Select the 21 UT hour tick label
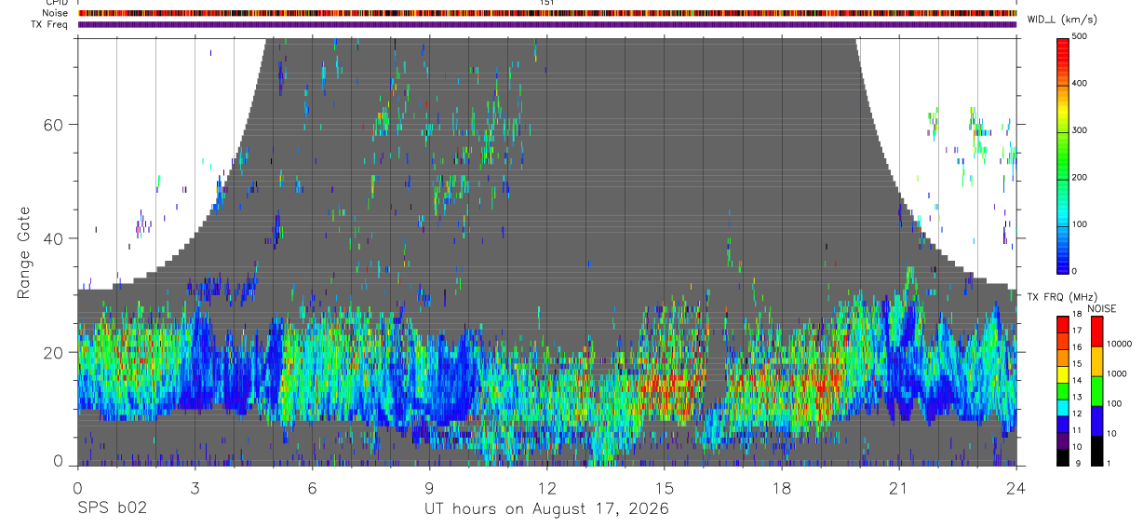The height and width of the screenshot is (528, 1143). [x=898, y=488]
